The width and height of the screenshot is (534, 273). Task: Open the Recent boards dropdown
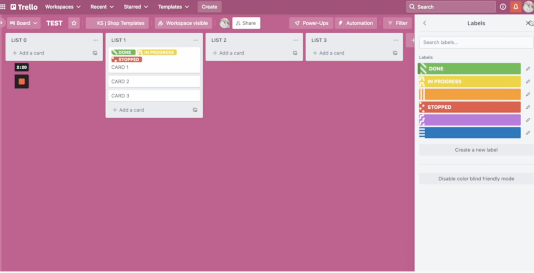tap(102, 7)
